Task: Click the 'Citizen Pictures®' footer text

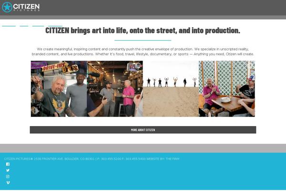Action: [x=19, y=159]
